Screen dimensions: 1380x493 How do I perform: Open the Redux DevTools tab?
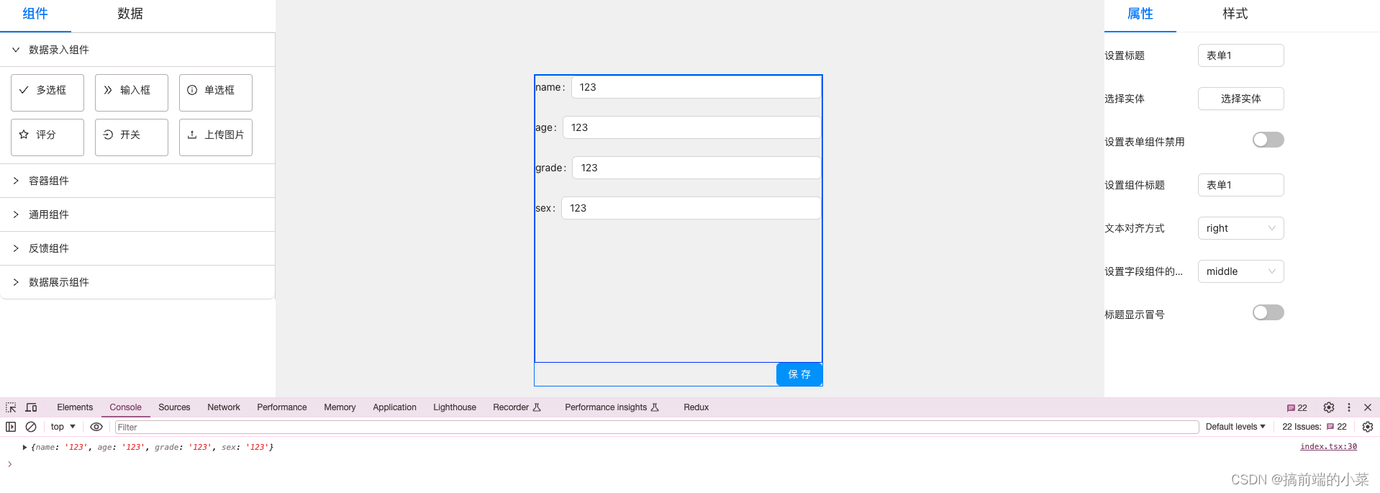696,407
